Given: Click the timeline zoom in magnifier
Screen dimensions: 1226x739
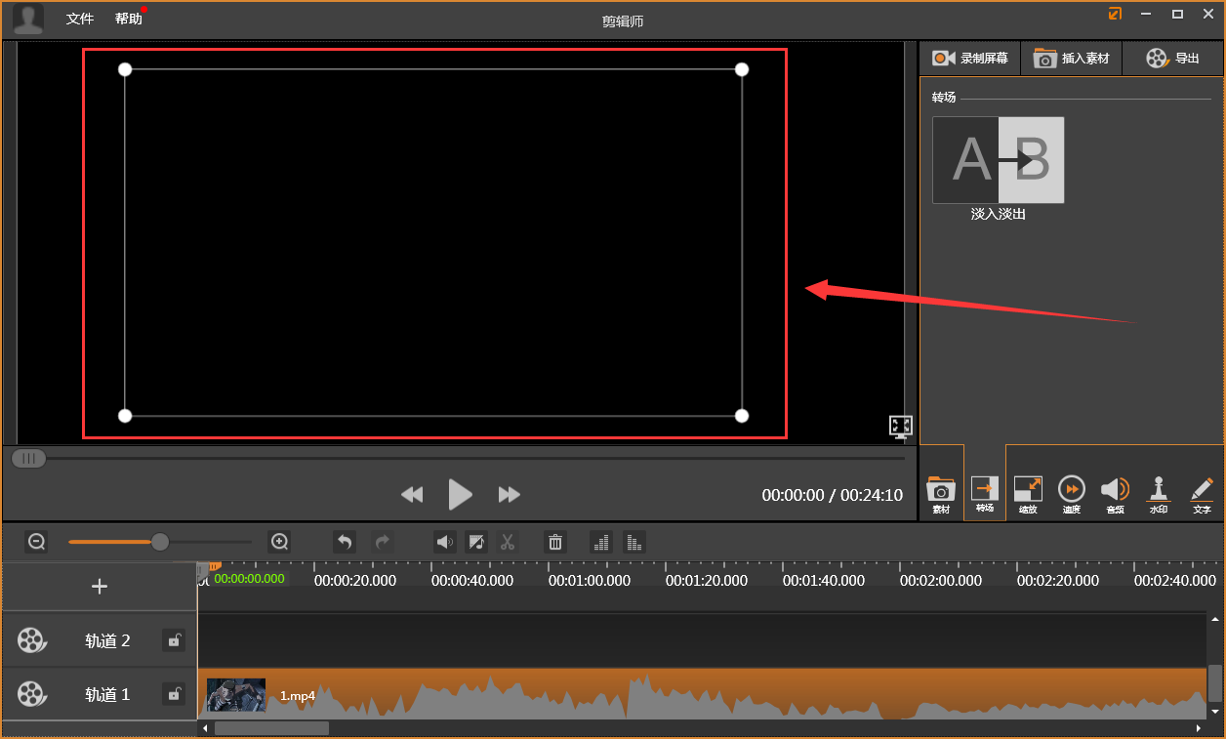Looking at the screenshot, I should point(280,541).
